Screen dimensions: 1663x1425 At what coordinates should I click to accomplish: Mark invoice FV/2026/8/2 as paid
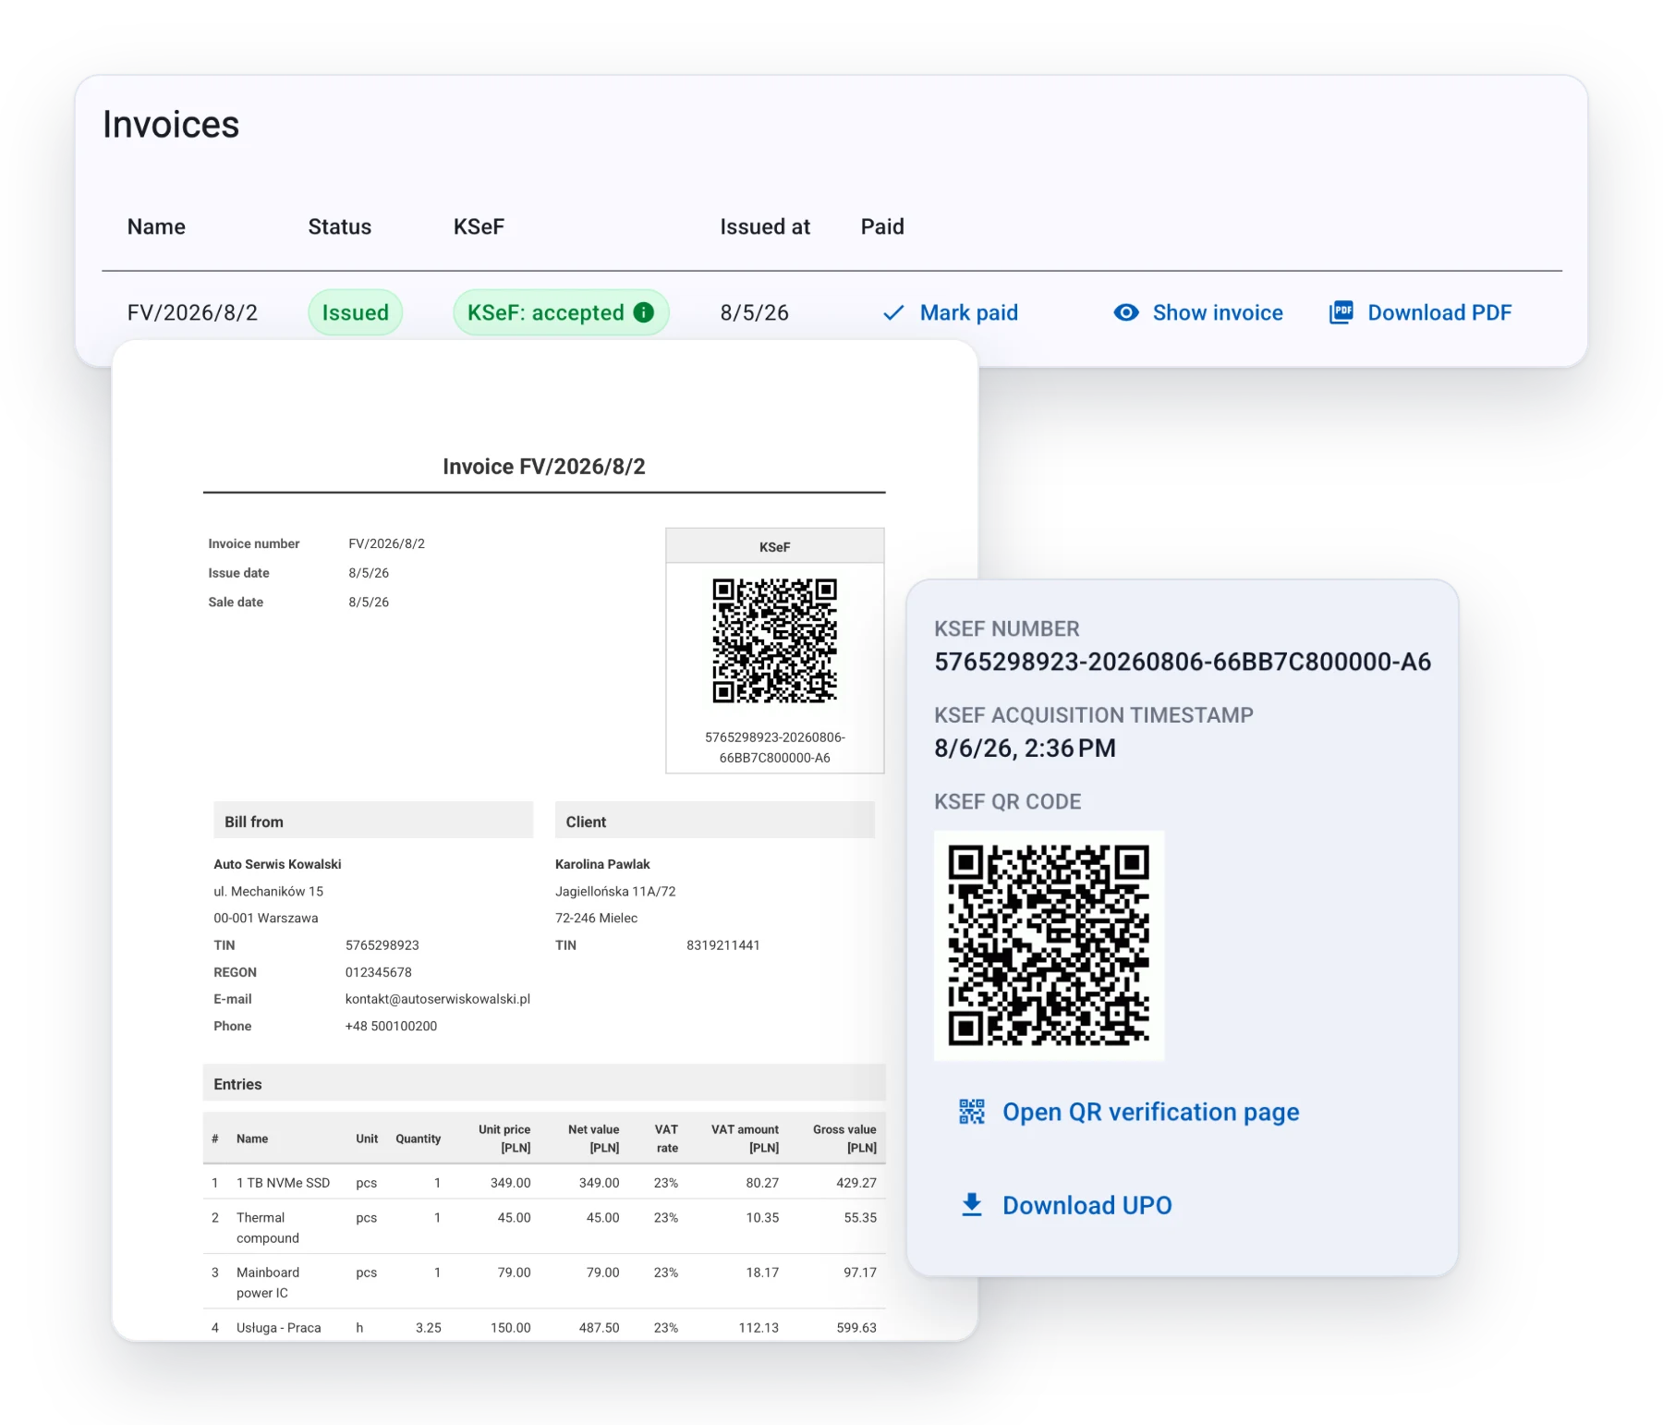coord(951,313)
